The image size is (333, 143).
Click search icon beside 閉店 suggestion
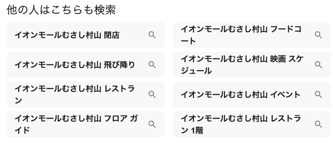152,35
